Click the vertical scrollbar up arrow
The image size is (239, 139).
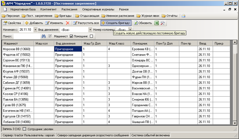235,42
